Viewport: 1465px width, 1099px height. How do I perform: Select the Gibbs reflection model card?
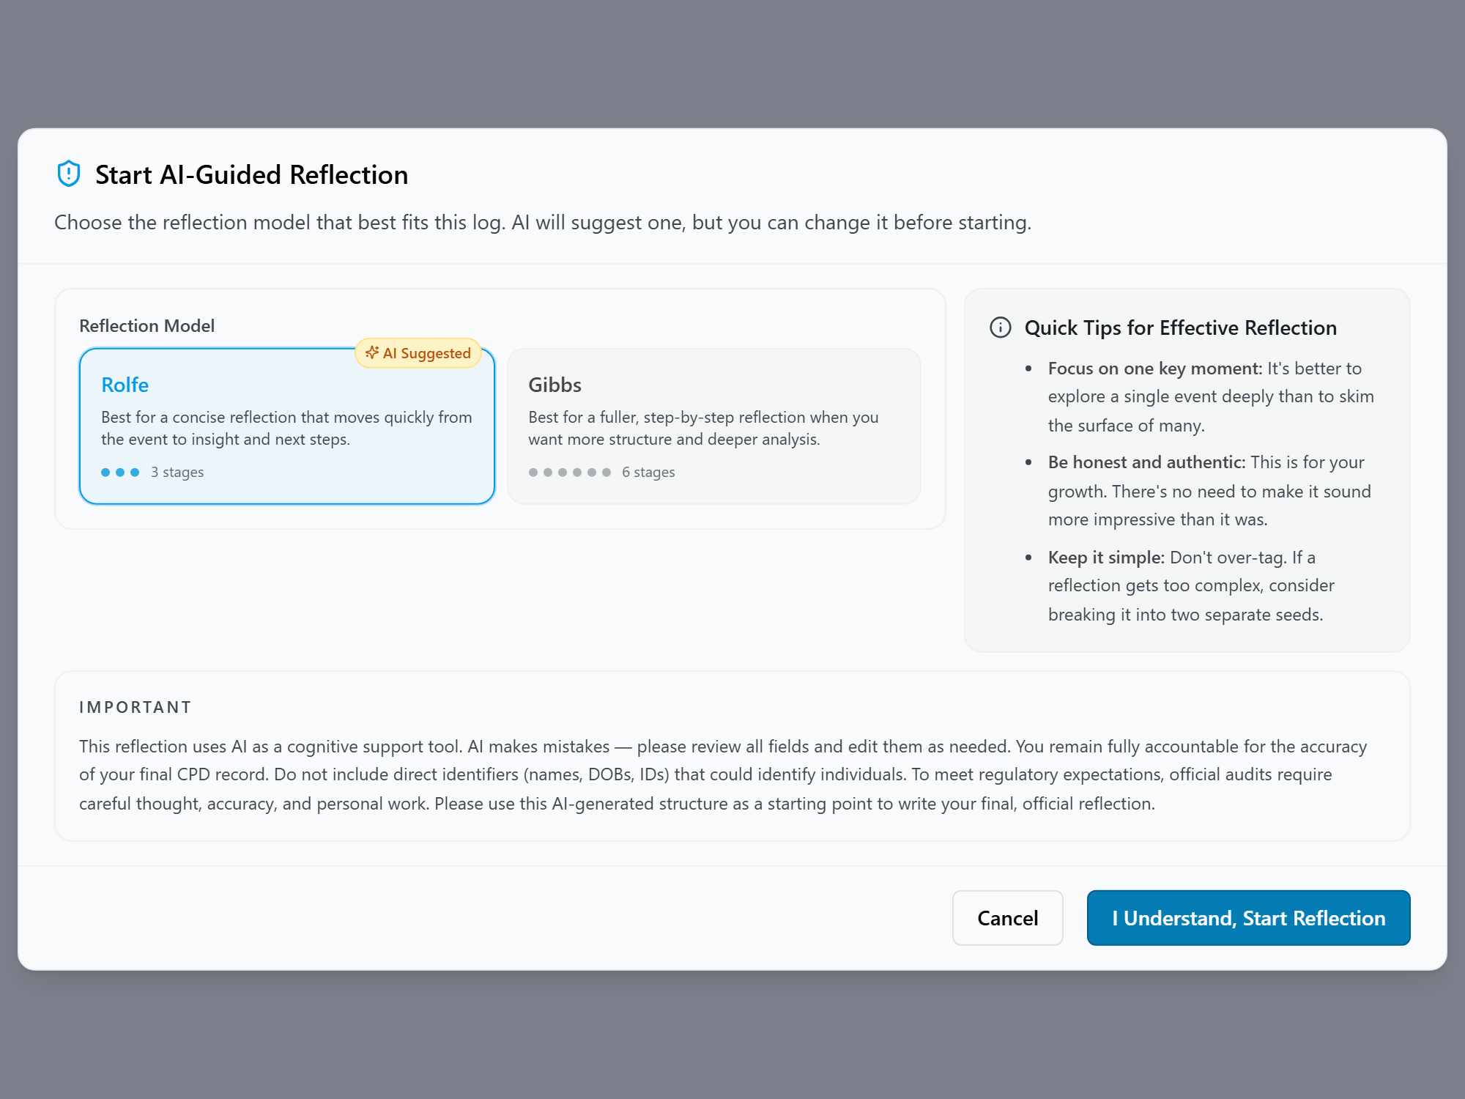tap(713, 426)
